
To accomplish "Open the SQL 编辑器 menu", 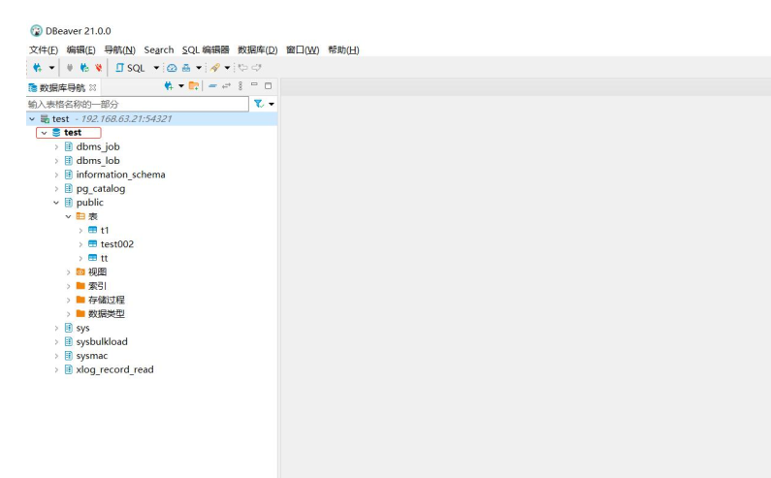I will [206, 49].
